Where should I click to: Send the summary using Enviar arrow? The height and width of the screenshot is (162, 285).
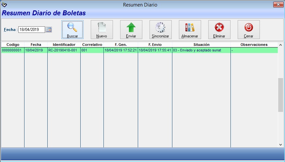click(131, 30)
